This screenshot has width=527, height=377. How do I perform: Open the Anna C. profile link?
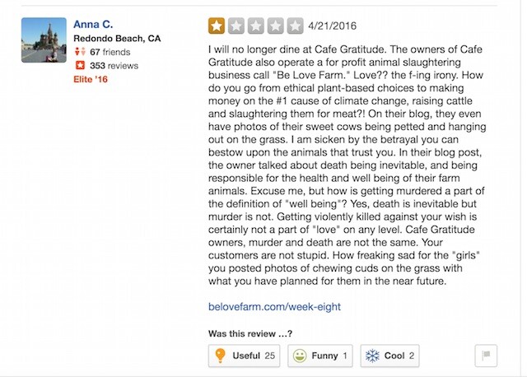coord(93,24)
